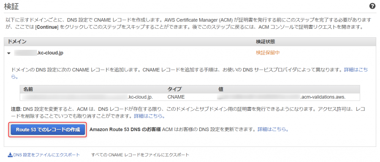Image resolution: width=380 pixels, height=162 pixels.
Task: Click the 名前 column header in CNAME table
Action: (x=28, y=89)
